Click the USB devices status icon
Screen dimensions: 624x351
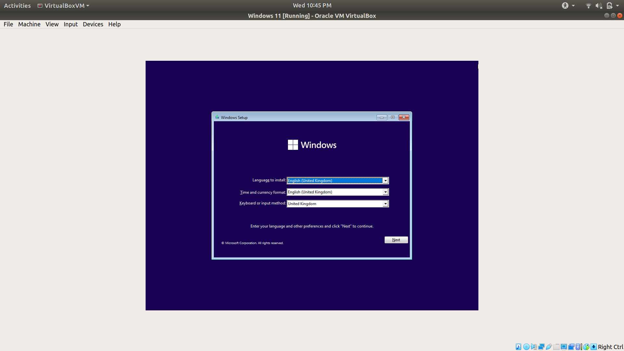click(x=549, y=347)
